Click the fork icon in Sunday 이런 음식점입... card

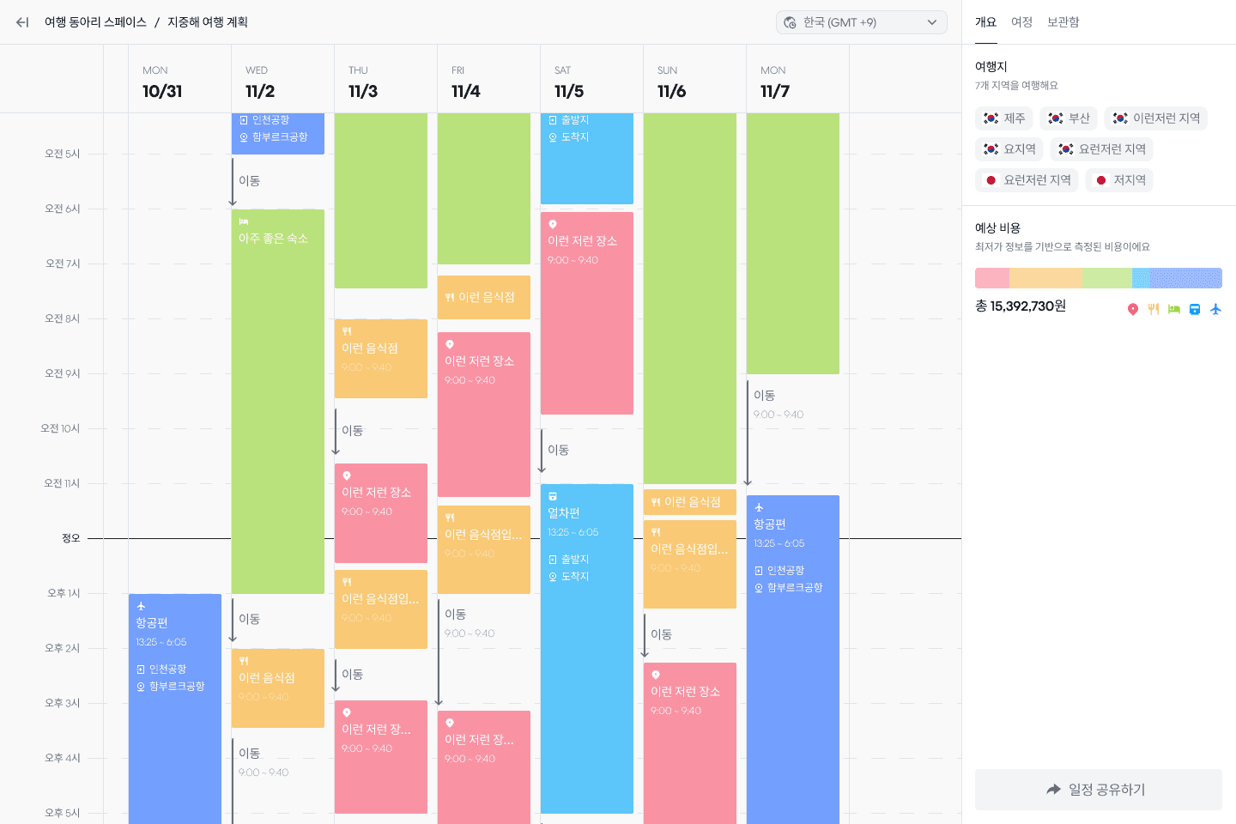656,532
